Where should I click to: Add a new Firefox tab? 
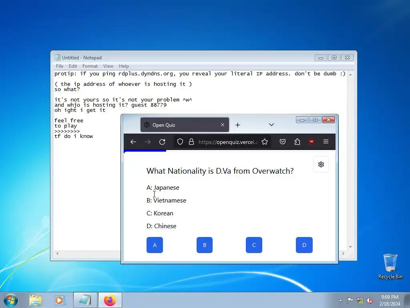pyautogui.click(x=237, y=125)
